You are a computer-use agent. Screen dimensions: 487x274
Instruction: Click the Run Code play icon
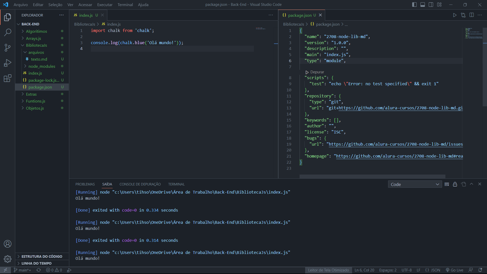455,15
